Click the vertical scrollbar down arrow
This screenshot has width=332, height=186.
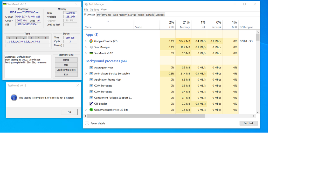pos(258,112)
